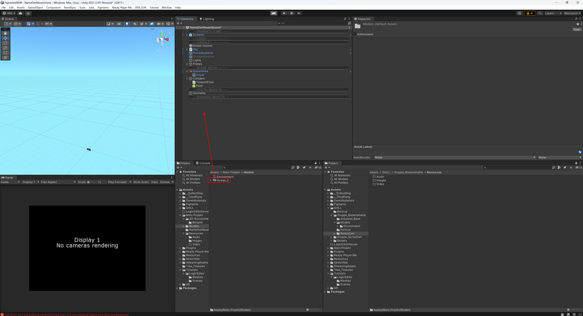
Task: Open the GameObject menu
Action: 35,7
